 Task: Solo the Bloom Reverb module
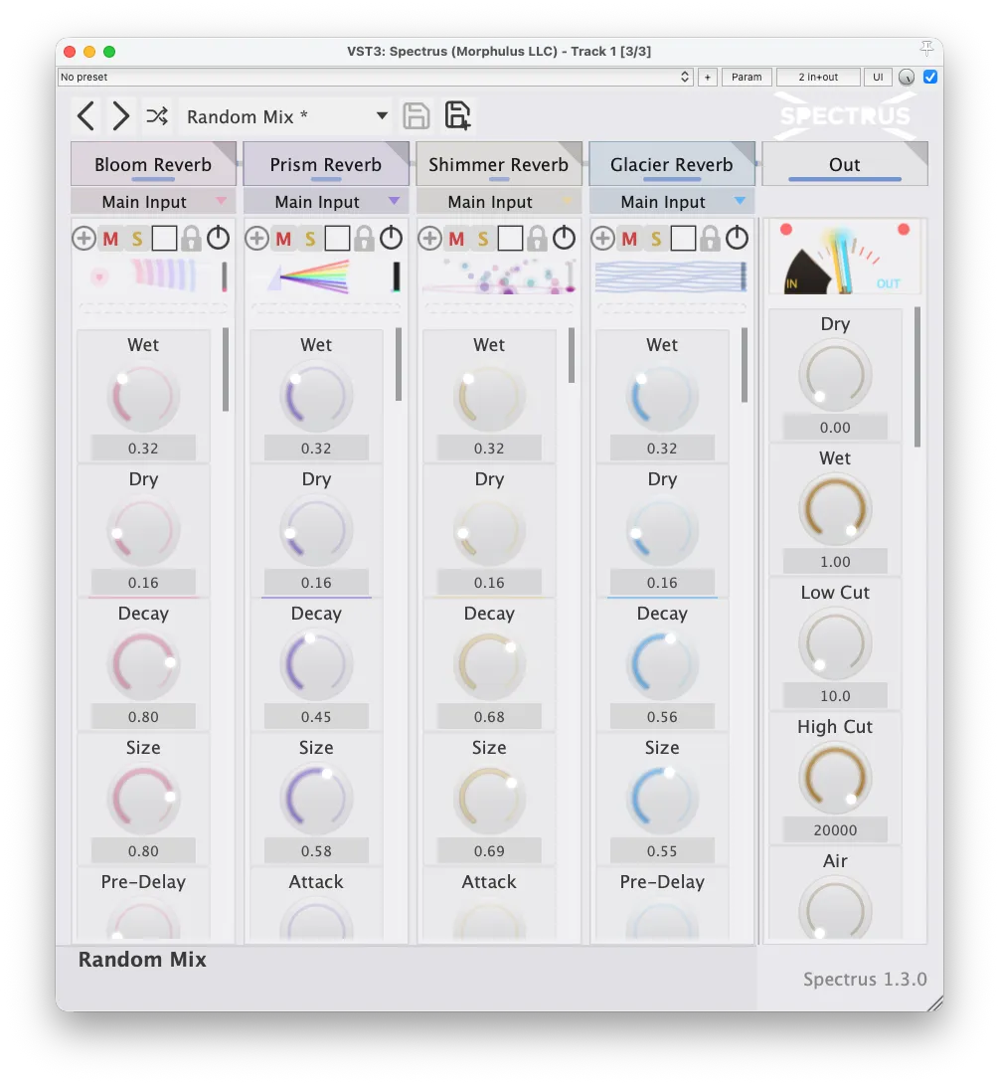(x=137, y=240)
